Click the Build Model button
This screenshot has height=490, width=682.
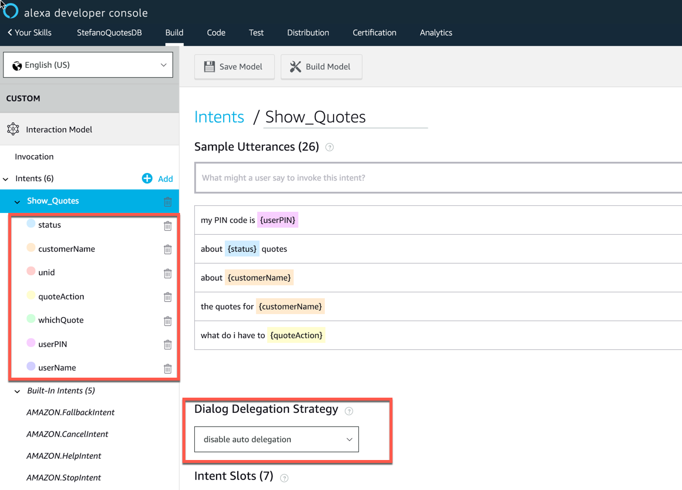(x=321, y=66)
